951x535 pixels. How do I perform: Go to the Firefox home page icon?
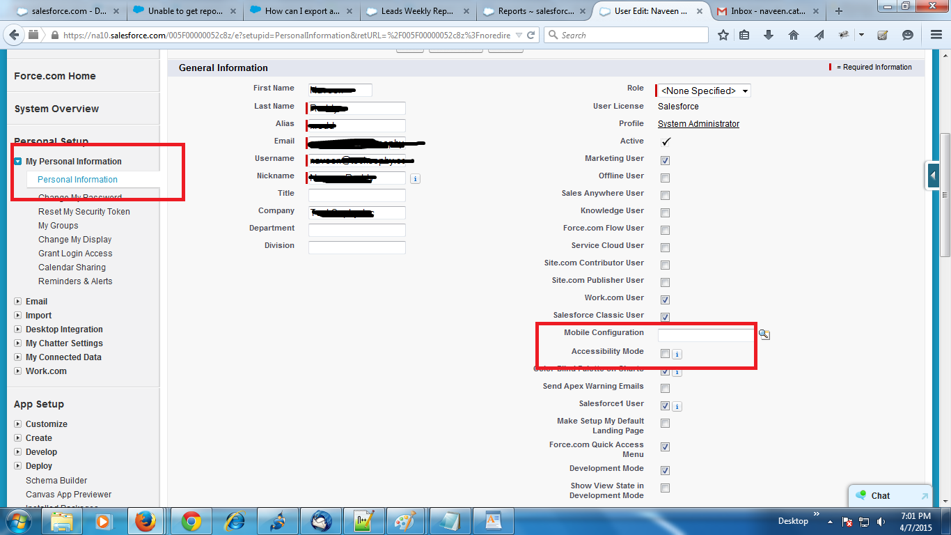tap(794, 35)
